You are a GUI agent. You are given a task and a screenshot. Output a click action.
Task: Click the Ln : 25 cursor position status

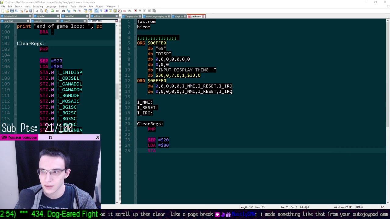pyautogui.click(x=284, y=207)
